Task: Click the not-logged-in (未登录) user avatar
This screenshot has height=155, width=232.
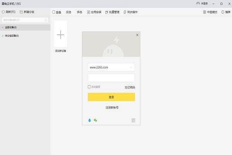Action: (198, 3)
